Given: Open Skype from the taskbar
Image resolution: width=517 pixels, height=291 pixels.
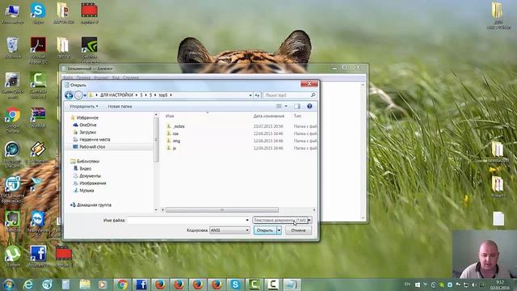Looking at the screenshot, I should 235,285.
